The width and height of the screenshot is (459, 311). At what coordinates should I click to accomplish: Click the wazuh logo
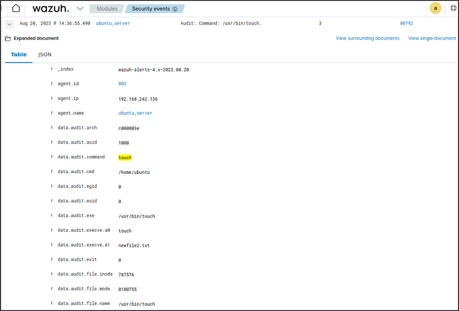point(50,9)
